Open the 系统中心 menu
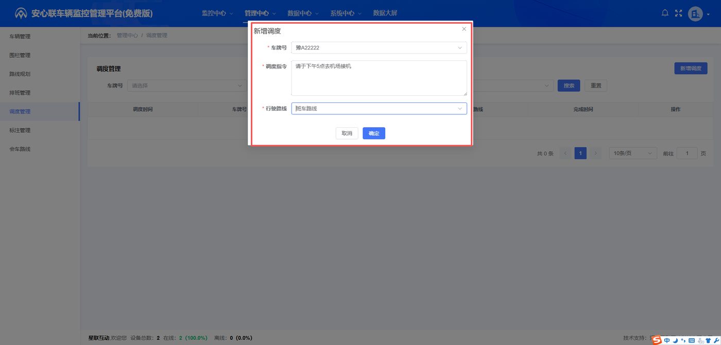The width and height of the screenshot is (721, 345). point(346,13)
